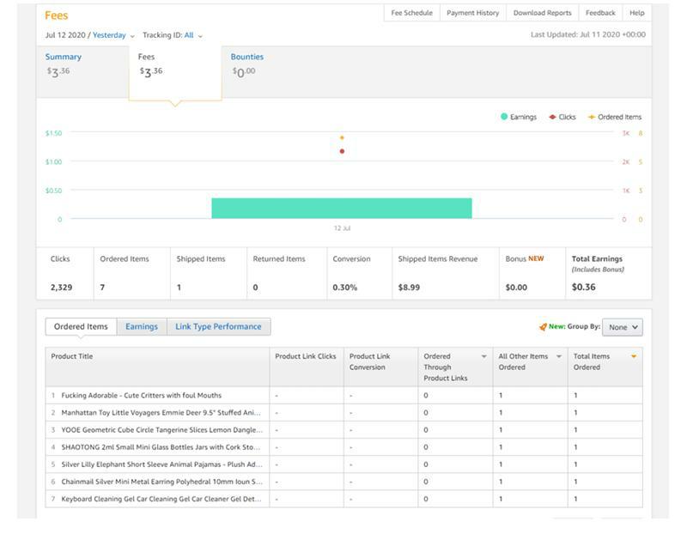Open the Yesterday date range dropdown
The height and width of the screenshot is (546, 687).
(x=113, y=35)
